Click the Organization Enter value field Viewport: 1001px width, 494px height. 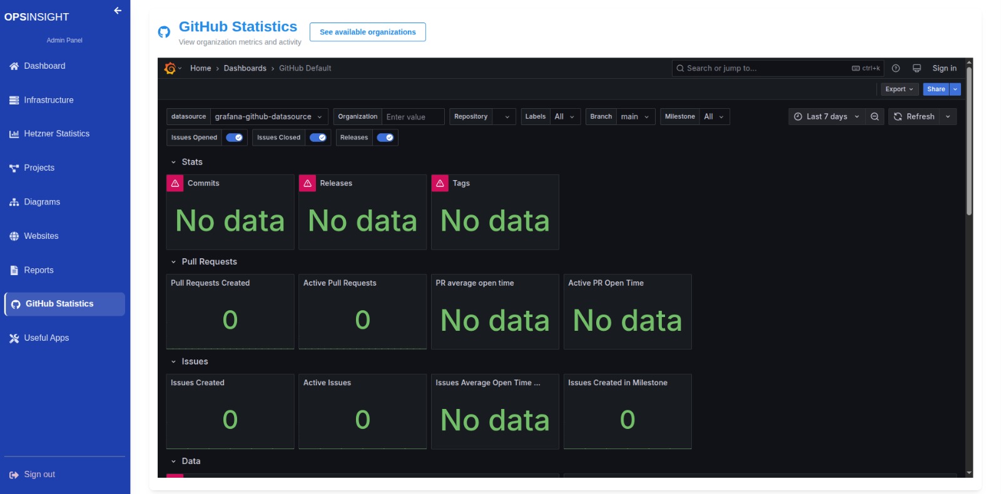[413, 117]
